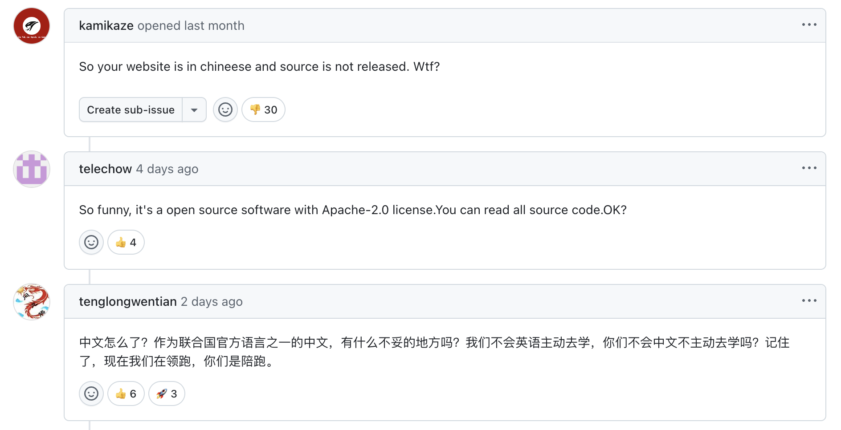The image size is (841, 430).
Task: Expand the Create sub-issue dropdown arrow
Action: tap(194, 110)
